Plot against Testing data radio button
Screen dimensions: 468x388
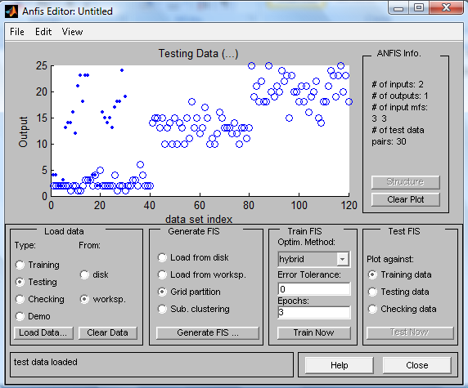(x=372, y=292)
